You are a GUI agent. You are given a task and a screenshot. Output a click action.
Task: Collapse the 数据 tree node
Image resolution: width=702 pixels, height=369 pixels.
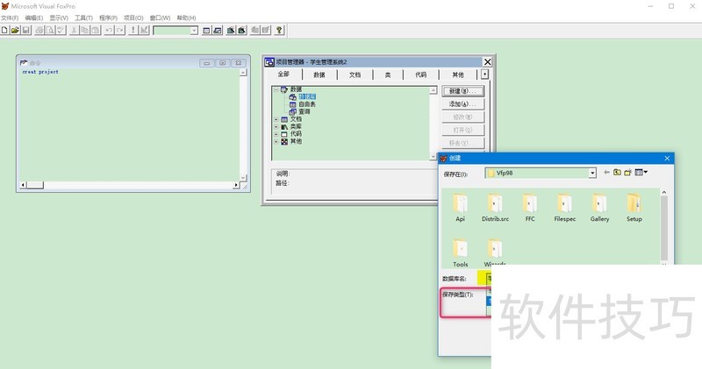[x=276, y=90]
